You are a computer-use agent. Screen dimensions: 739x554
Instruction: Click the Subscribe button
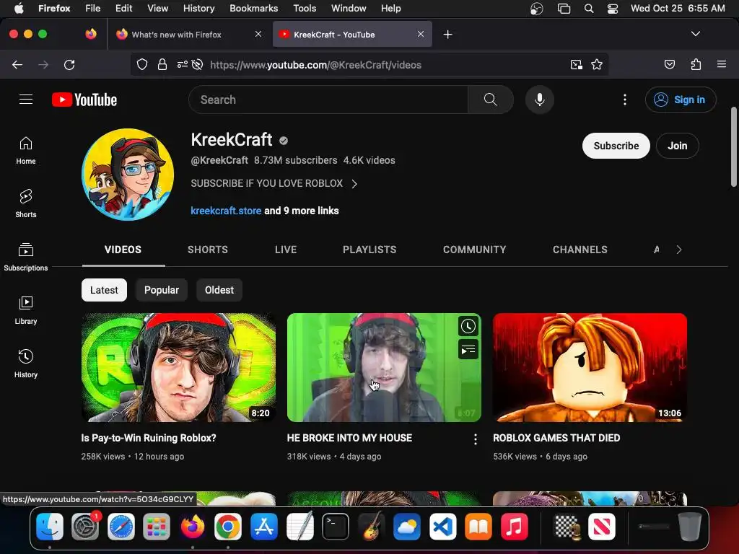click(x=616, y=146)
